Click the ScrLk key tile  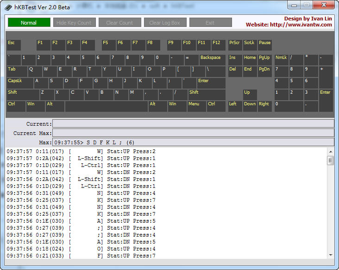pos(250,45)
